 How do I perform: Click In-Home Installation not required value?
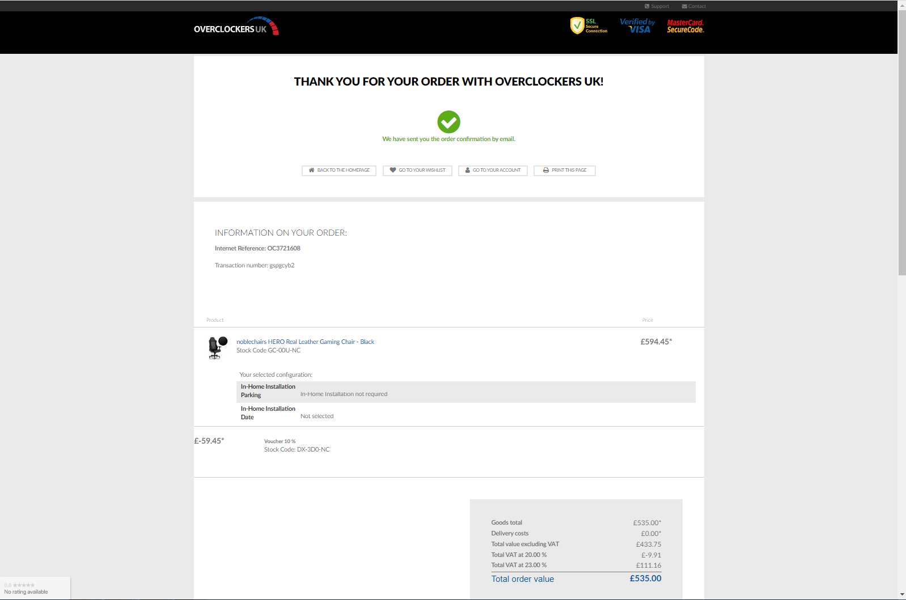pos(344,394)
